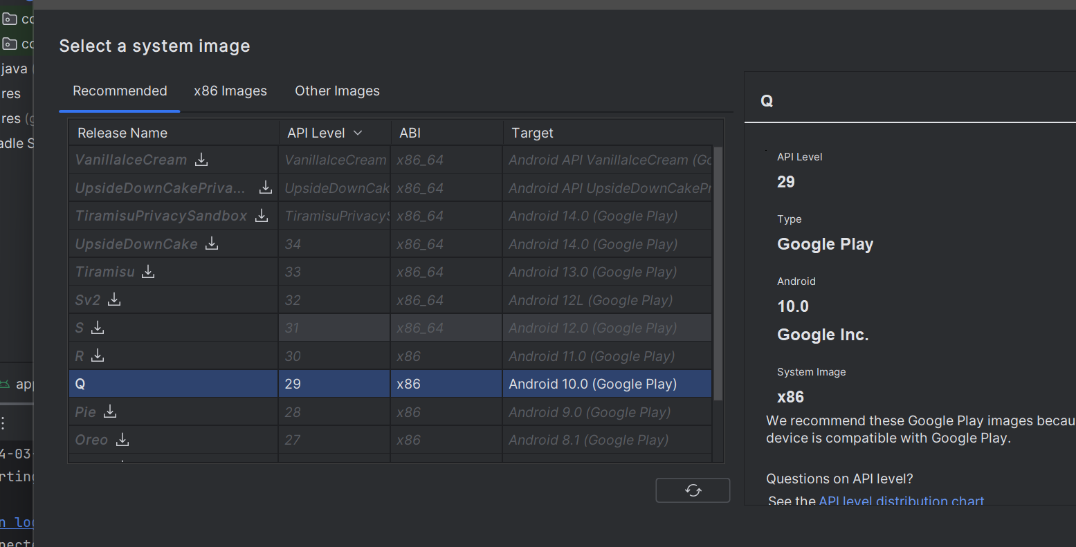The height and width of the screenshot is (547, 1076).
Task: Sort by the API Level column arrow
Action: tap(358, 133)
